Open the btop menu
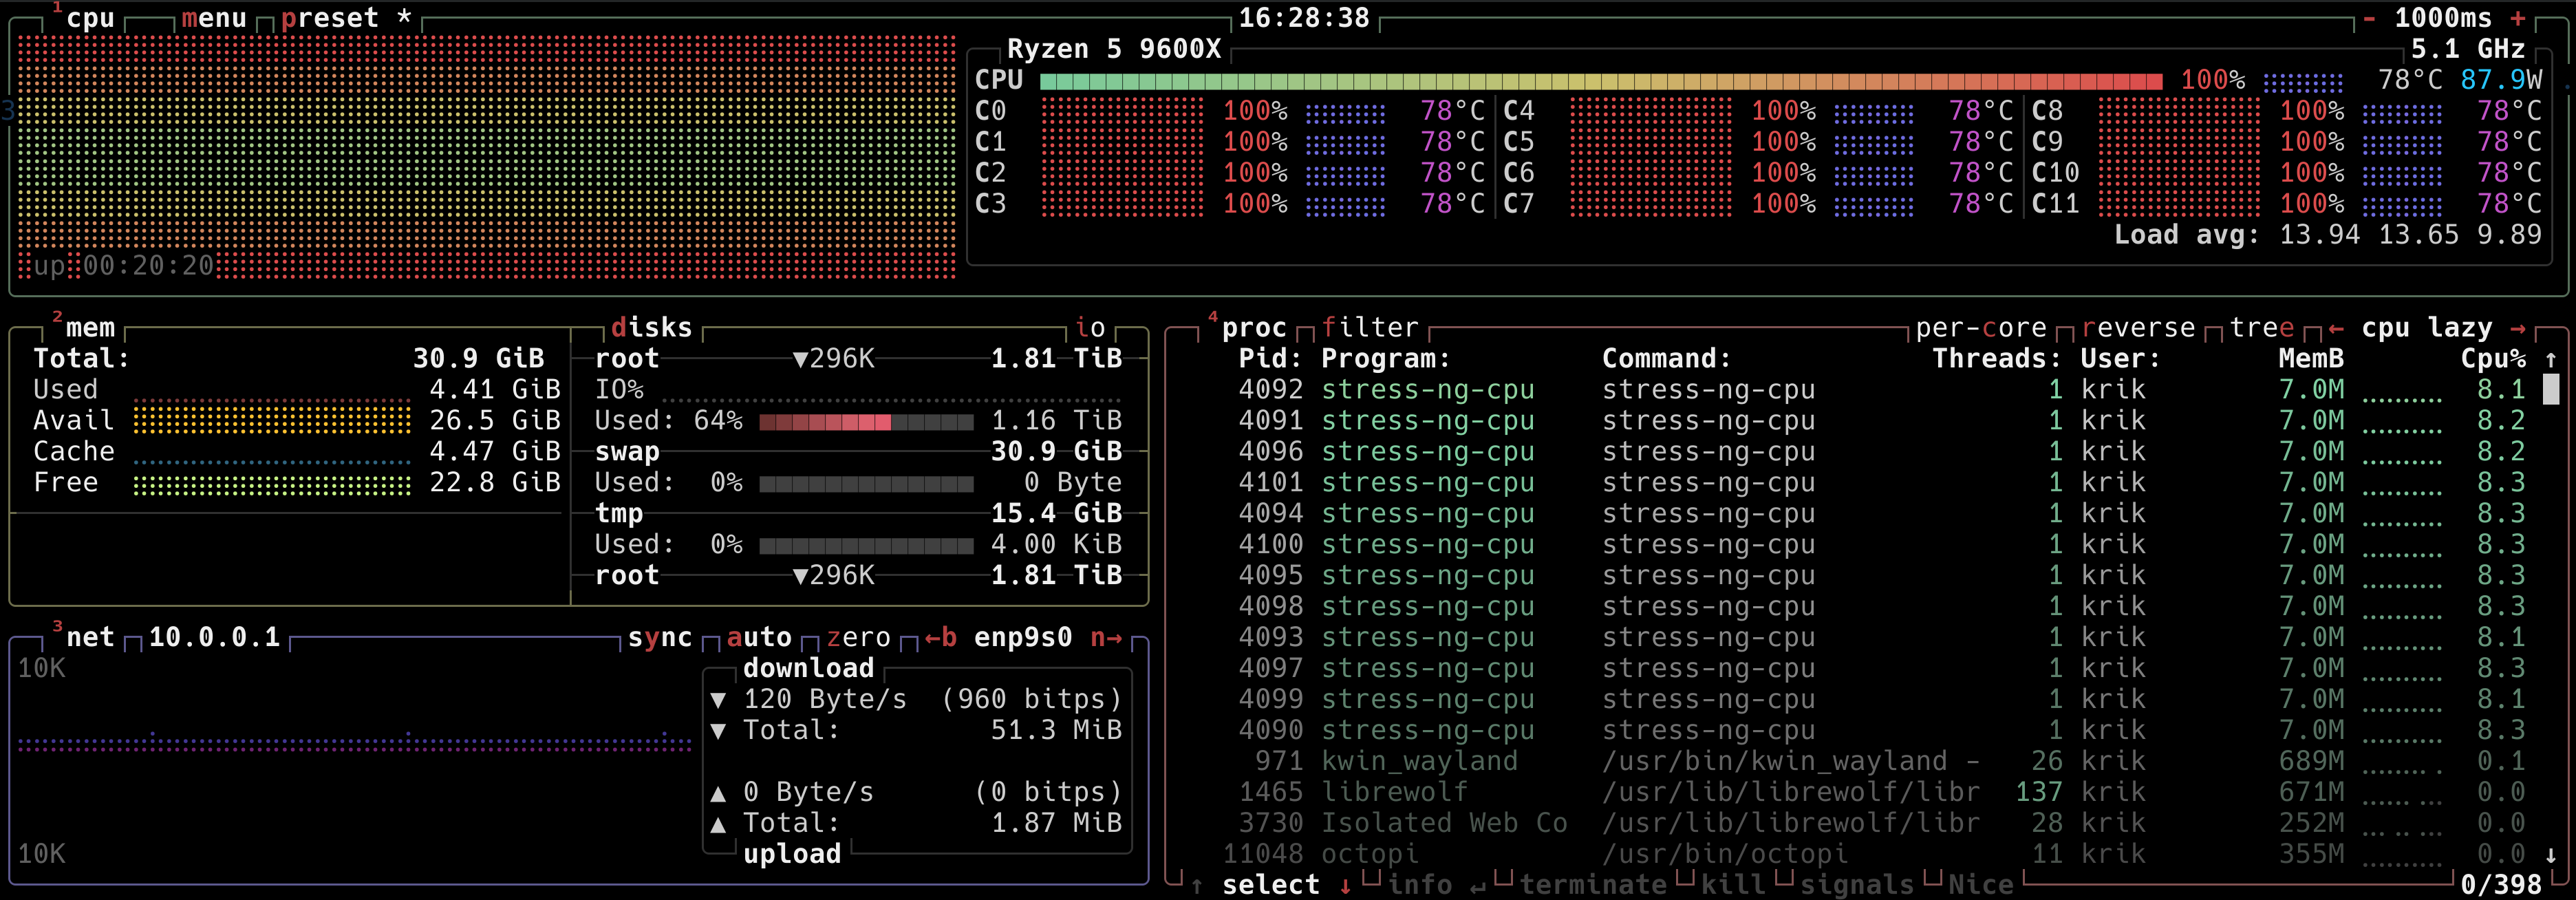The width and height of the screenshot is (2576, 900). click(x=214, y=18)
